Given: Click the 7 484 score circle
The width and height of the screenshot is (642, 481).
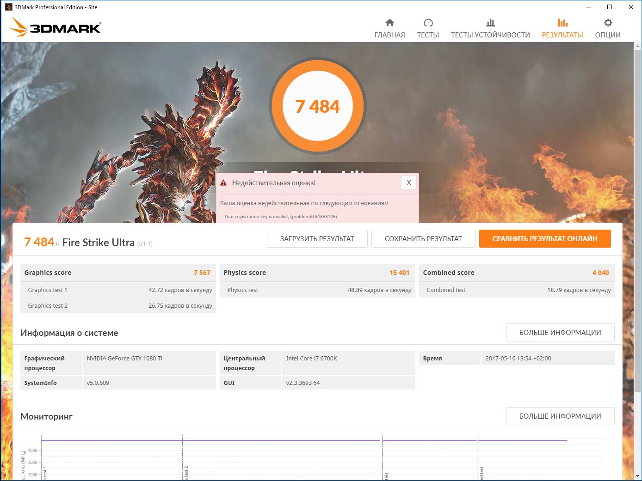Looking at the screenshot, I should (318, 106).
